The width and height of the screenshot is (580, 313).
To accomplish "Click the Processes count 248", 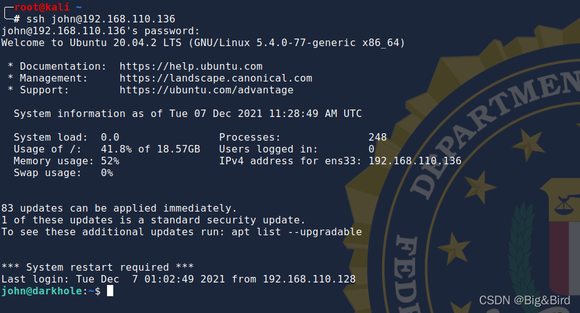I will coord(378,138).
